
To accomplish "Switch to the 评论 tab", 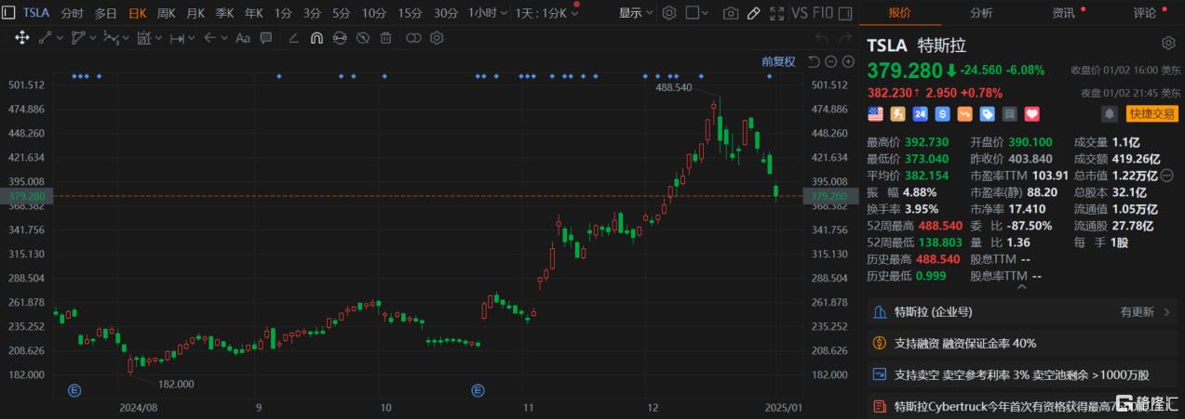I will [1144, 13].
